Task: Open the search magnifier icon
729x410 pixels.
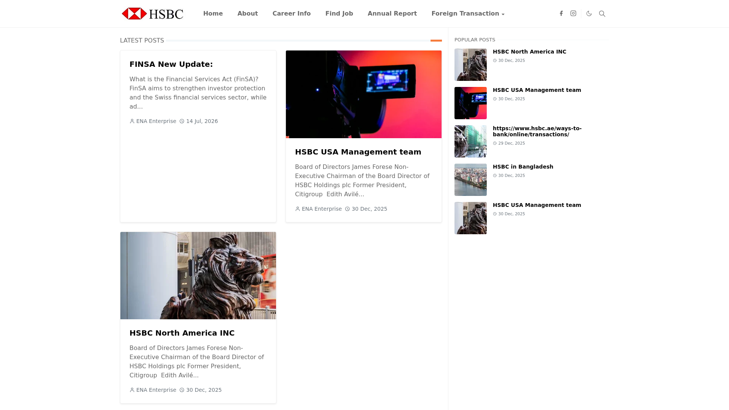Action: tap(602, 14)
